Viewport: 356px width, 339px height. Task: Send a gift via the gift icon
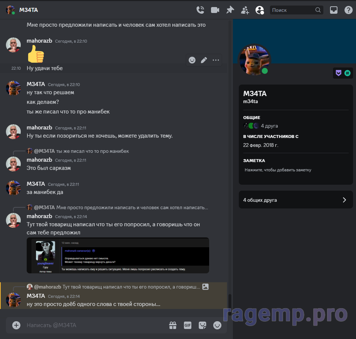point(173,325)
